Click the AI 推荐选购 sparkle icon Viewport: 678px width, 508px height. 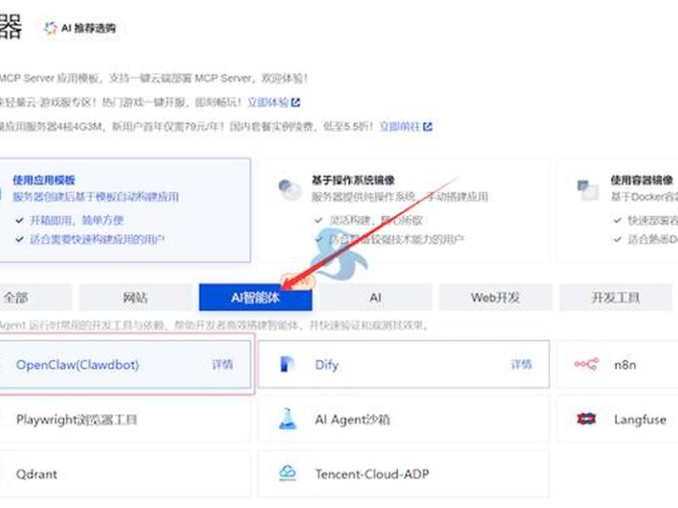click(51, 28)
